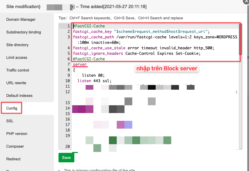Screen dimensions: 249x171
Task: Select Default indexes menu item
Action: [19, 96]
